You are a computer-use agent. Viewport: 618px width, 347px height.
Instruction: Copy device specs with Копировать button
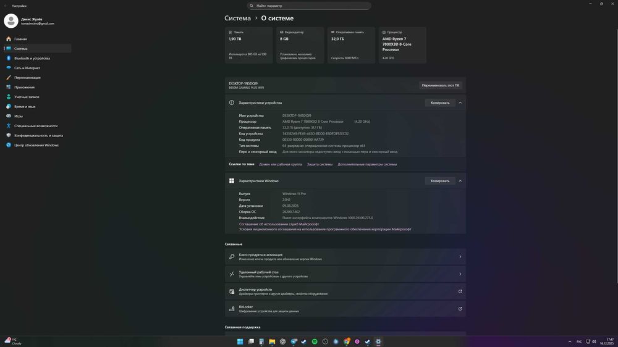tap(440, 102)
